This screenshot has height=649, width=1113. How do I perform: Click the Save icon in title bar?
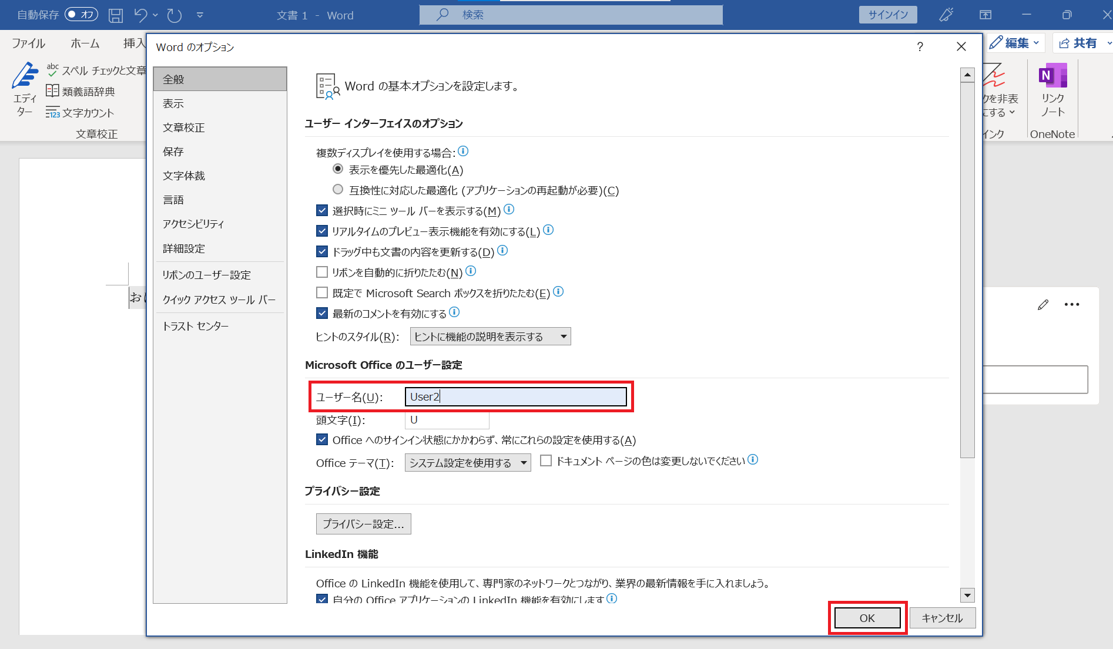(x=116, y=15)
